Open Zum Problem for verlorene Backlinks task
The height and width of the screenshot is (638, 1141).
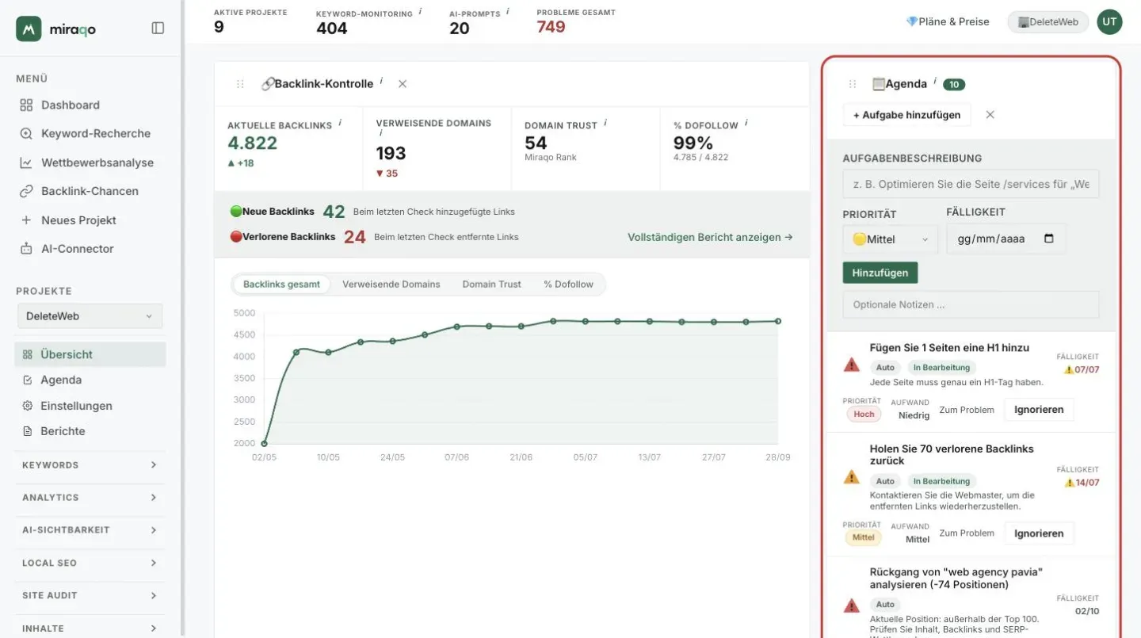[967, 533]
